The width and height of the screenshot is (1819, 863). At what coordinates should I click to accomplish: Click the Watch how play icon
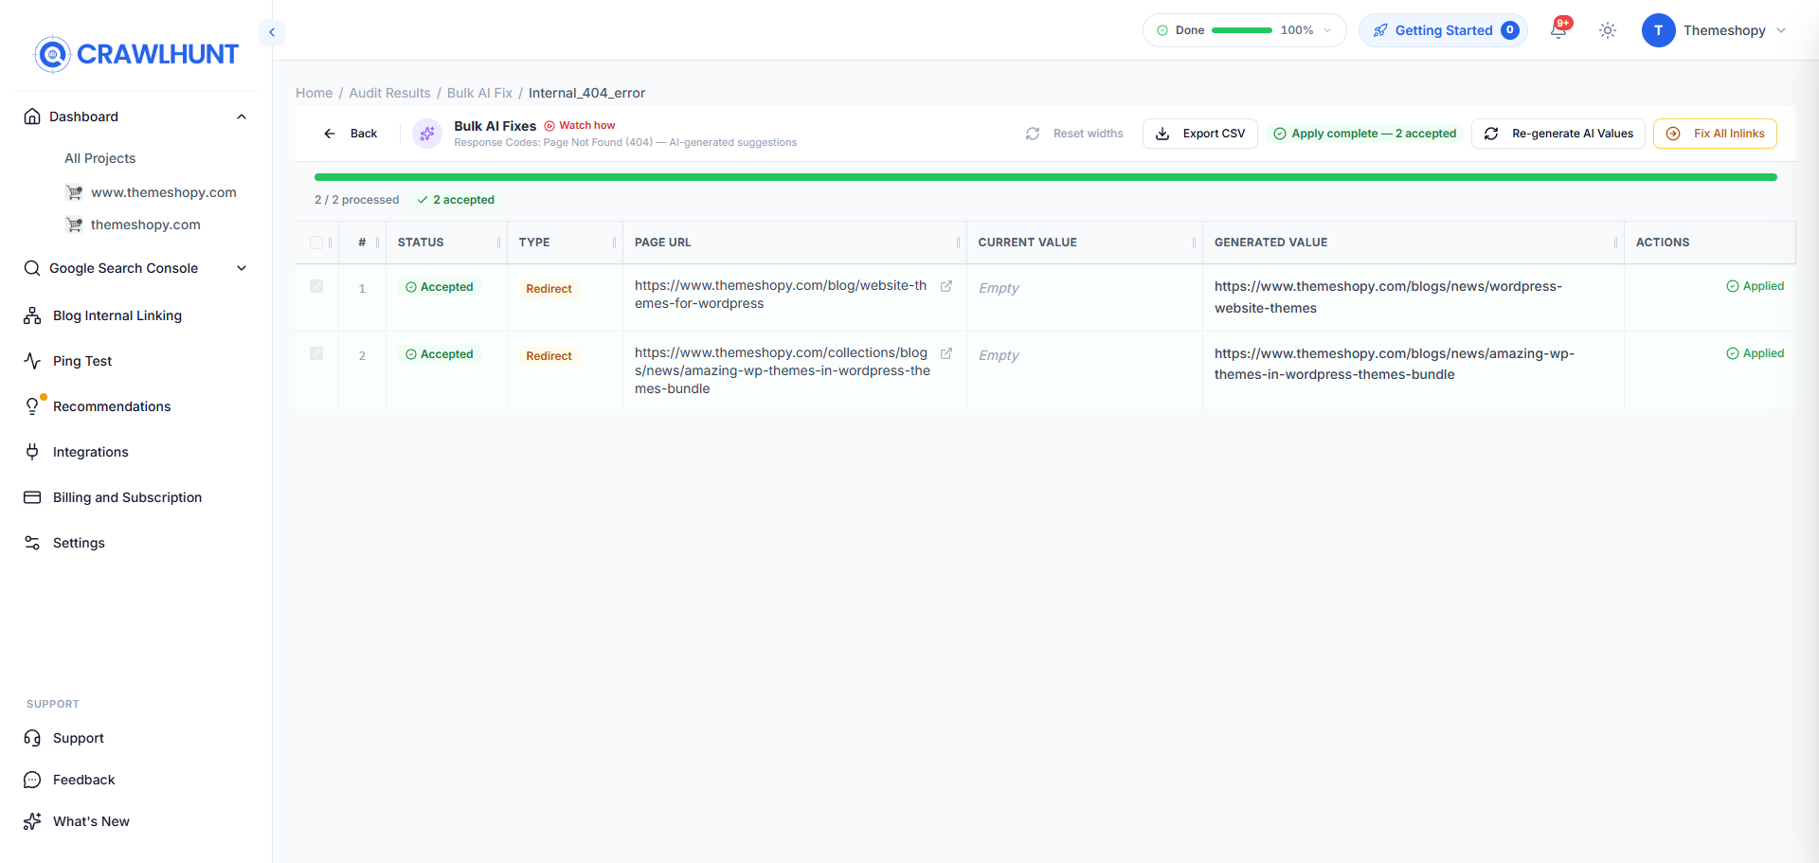click(549, 125)
